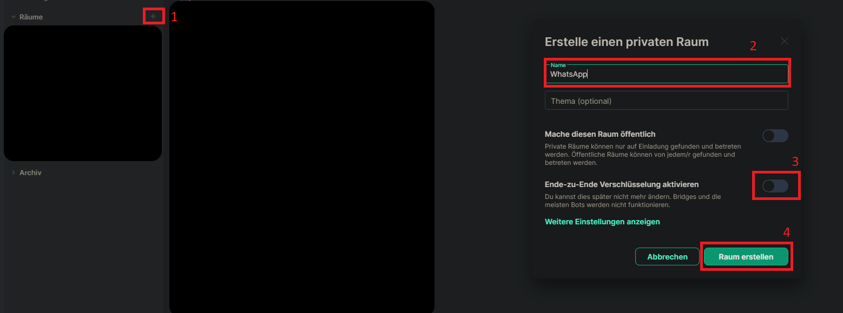Show 'Weitere Einstellungen anzeigen' options

point(602,222)
